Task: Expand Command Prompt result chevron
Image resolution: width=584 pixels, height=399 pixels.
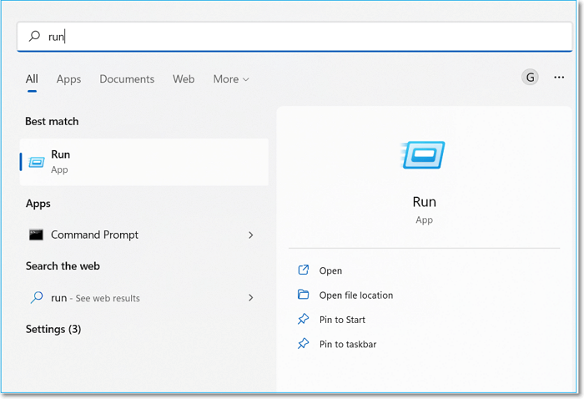Action: [x=251, y=235]
